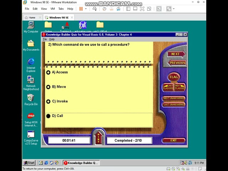Click the HINT arrow button
228x171 pixels.
[98, 138]
